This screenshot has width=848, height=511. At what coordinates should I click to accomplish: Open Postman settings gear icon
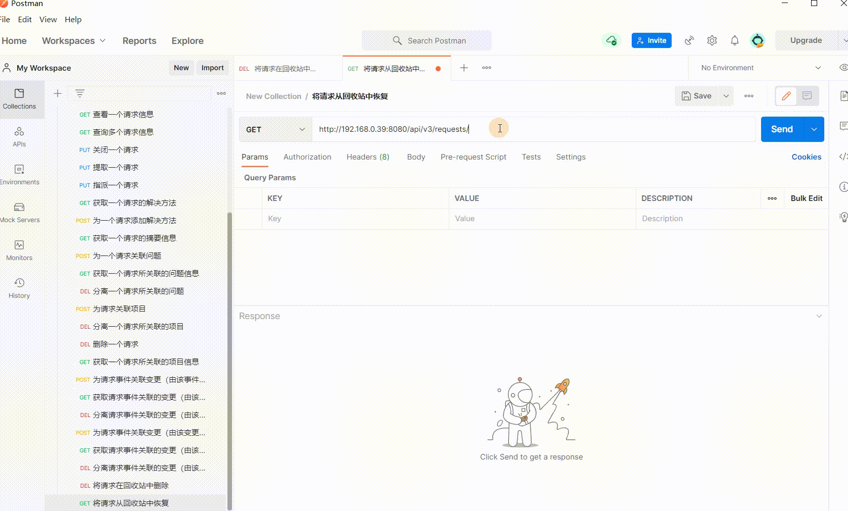pyautogui.click(x=712, y=40)
